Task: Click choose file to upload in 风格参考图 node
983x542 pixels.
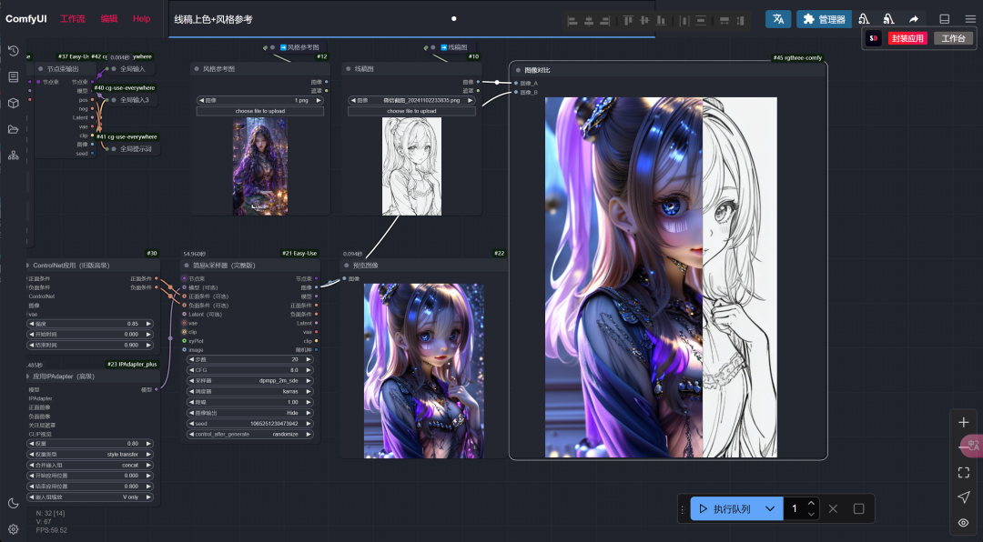Action: point(260,111)
